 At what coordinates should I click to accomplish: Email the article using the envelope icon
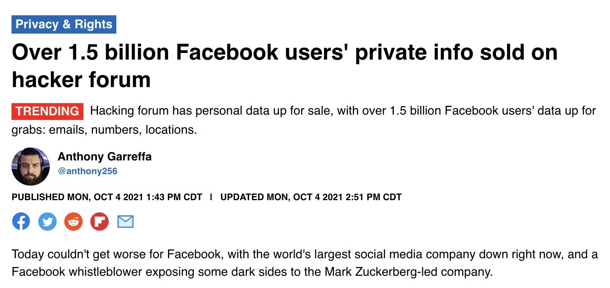(126, 222)
